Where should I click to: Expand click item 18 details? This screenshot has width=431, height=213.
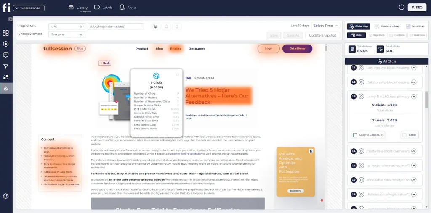pyautogui.click(x=414, y=195)
